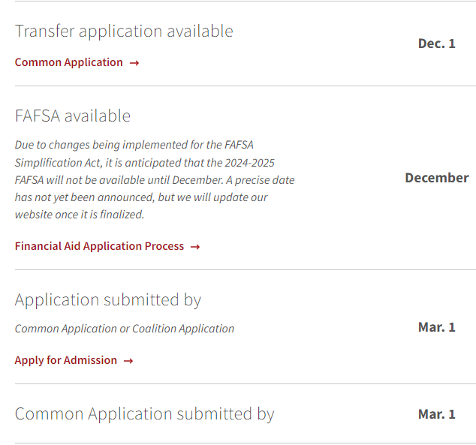Select the Transfer application available heading
The height and width of the screenshot is (445, 476).
click(124, 32)
